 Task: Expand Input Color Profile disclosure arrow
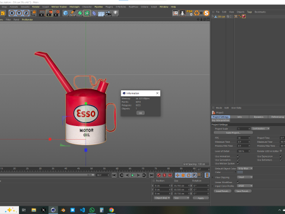click(x=213, y=186)
